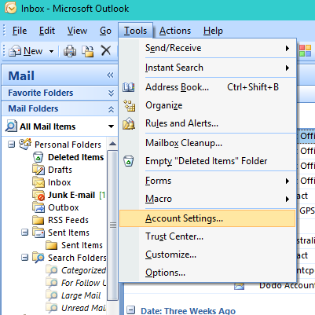Select the nested Sent Items subfolder
The height and width of the screenshot is (315, 315).
click(x=82, y=245)
